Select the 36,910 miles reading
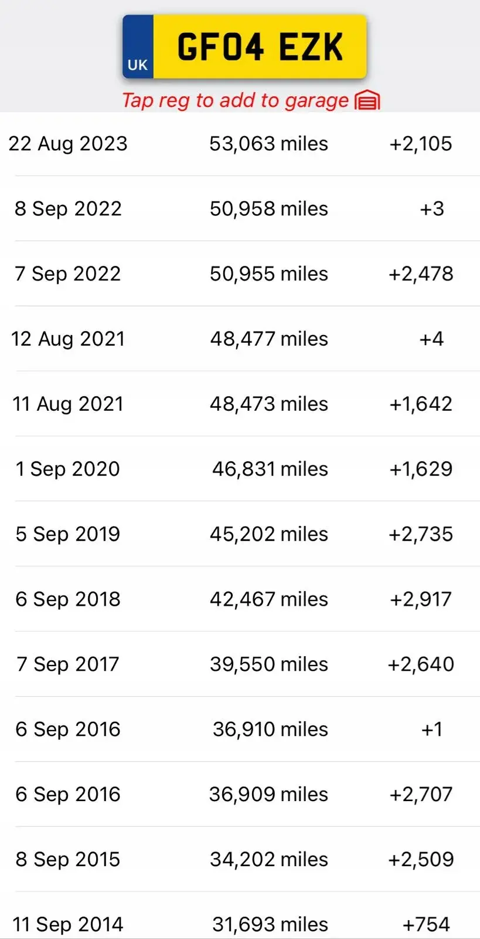Viewport: 480px width, 939px height. click(x=270, y=729)
